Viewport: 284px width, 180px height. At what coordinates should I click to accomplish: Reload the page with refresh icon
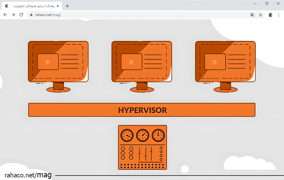point(21,15)
